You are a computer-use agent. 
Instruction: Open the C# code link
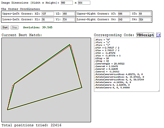click(158, 35)
